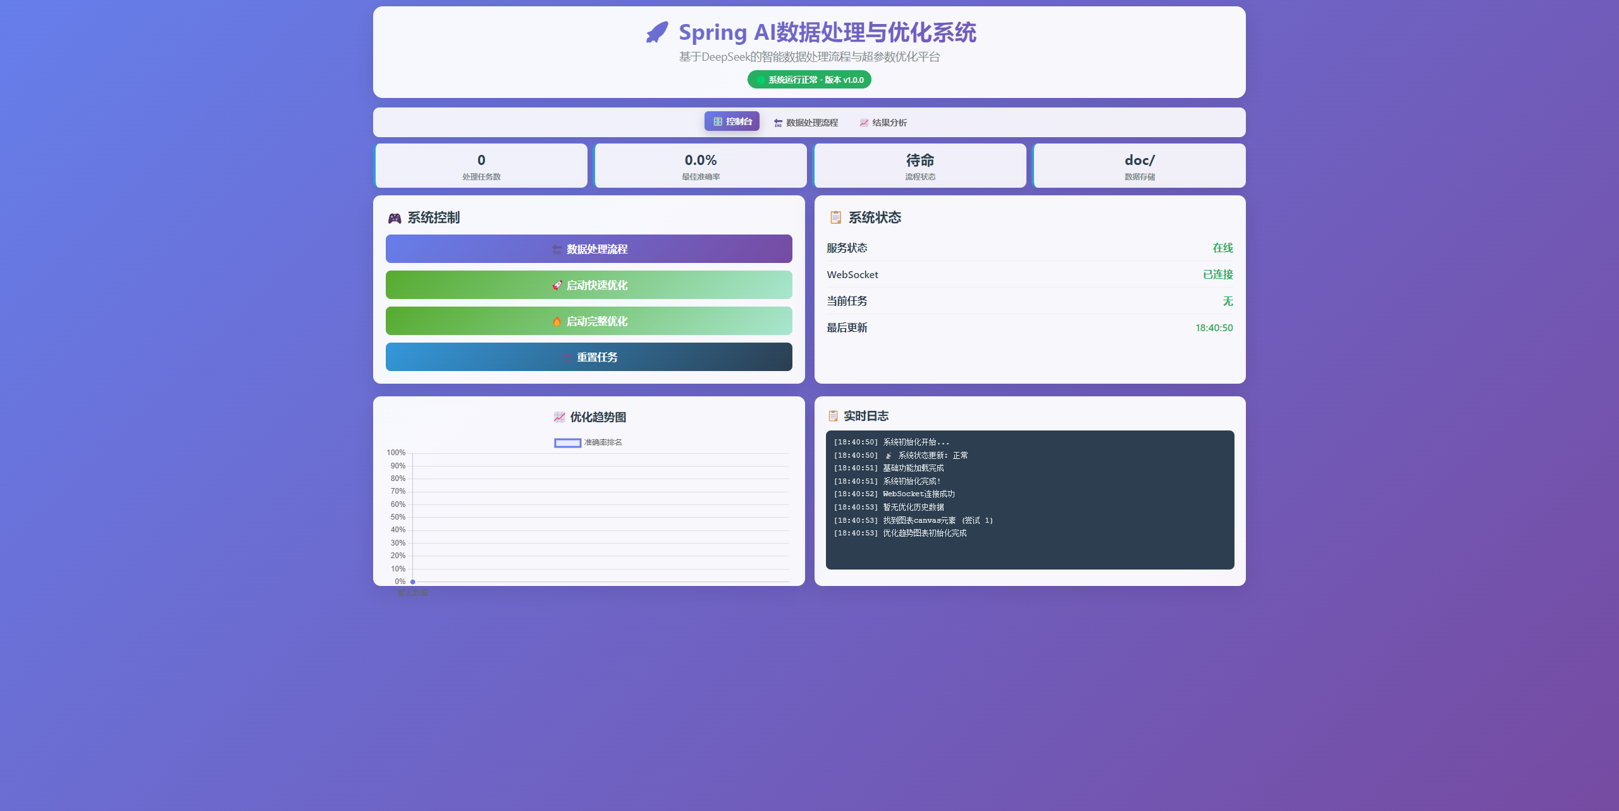Click the rocket icon beside the title

click(657, 32)
